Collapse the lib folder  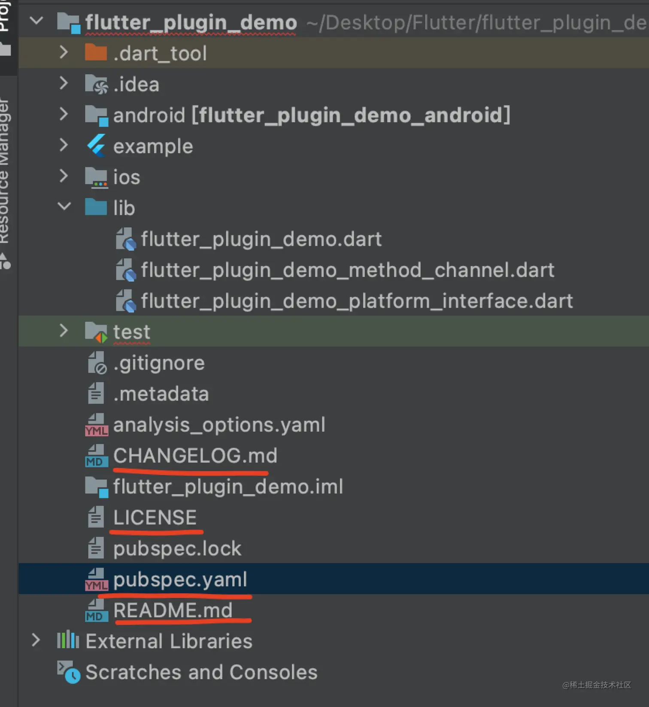click(64, 207)
